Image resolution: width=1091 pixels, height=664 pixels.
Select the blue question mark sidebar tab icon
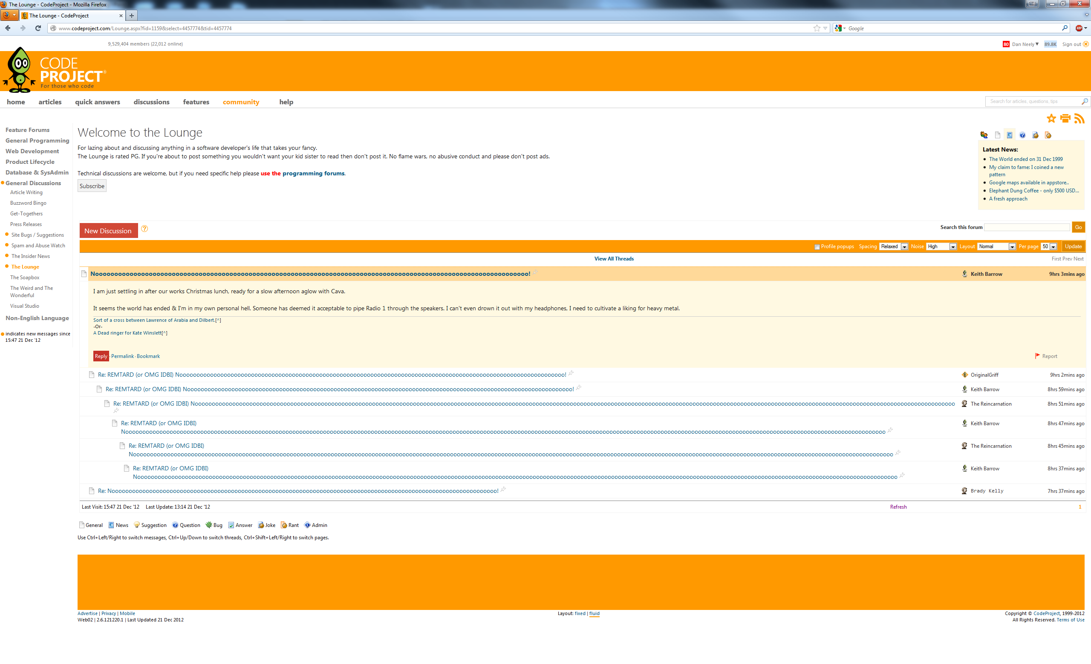pos(1022,135)
